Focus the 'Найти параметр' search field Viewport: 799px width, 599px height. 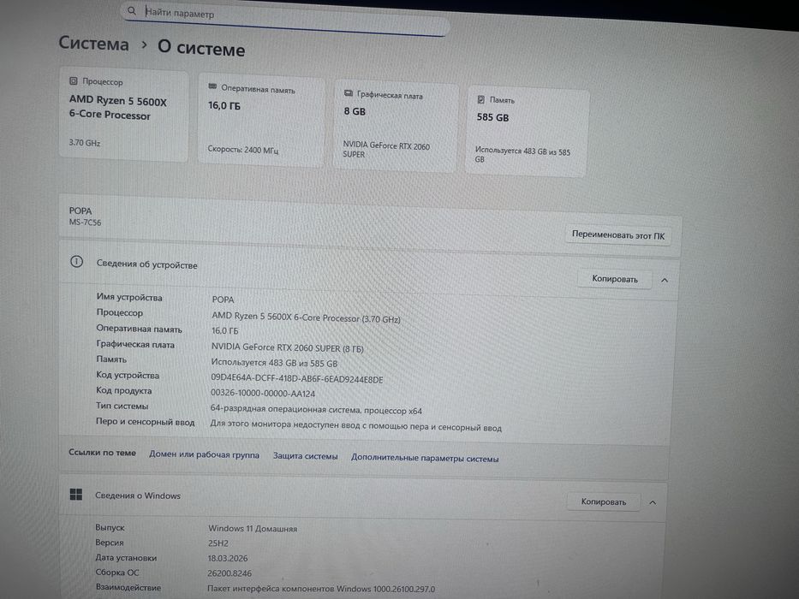click(x=285, y=18)
